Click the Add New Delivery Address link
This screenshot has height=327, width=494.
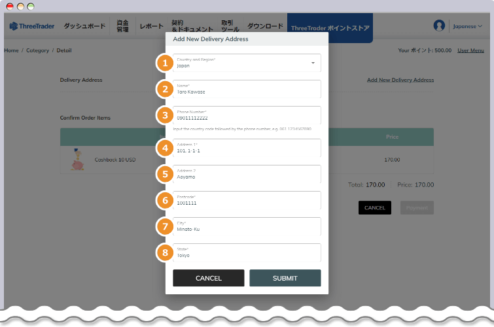coord(400,80)
